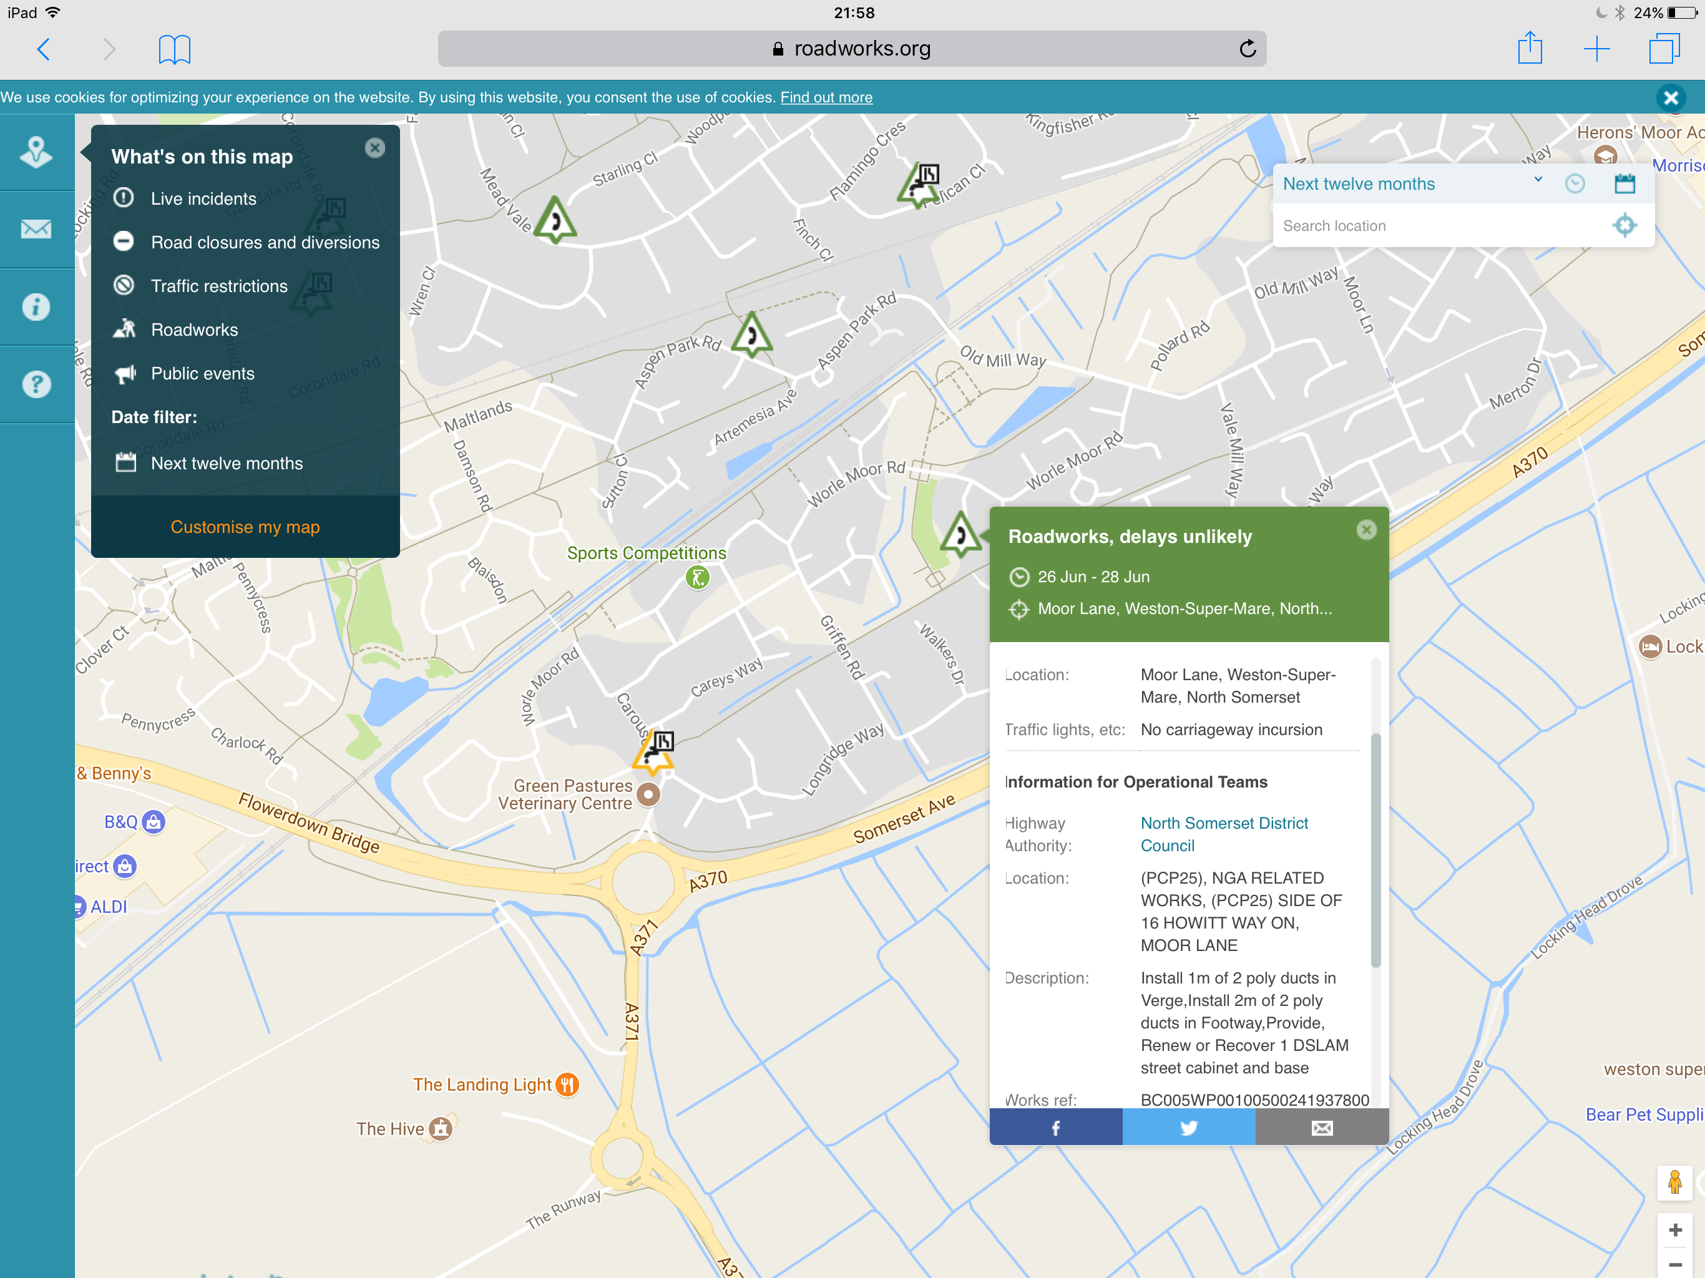1705x1278 pixels.
Task: Reload the roadworks.org page
Action: 1248,49
